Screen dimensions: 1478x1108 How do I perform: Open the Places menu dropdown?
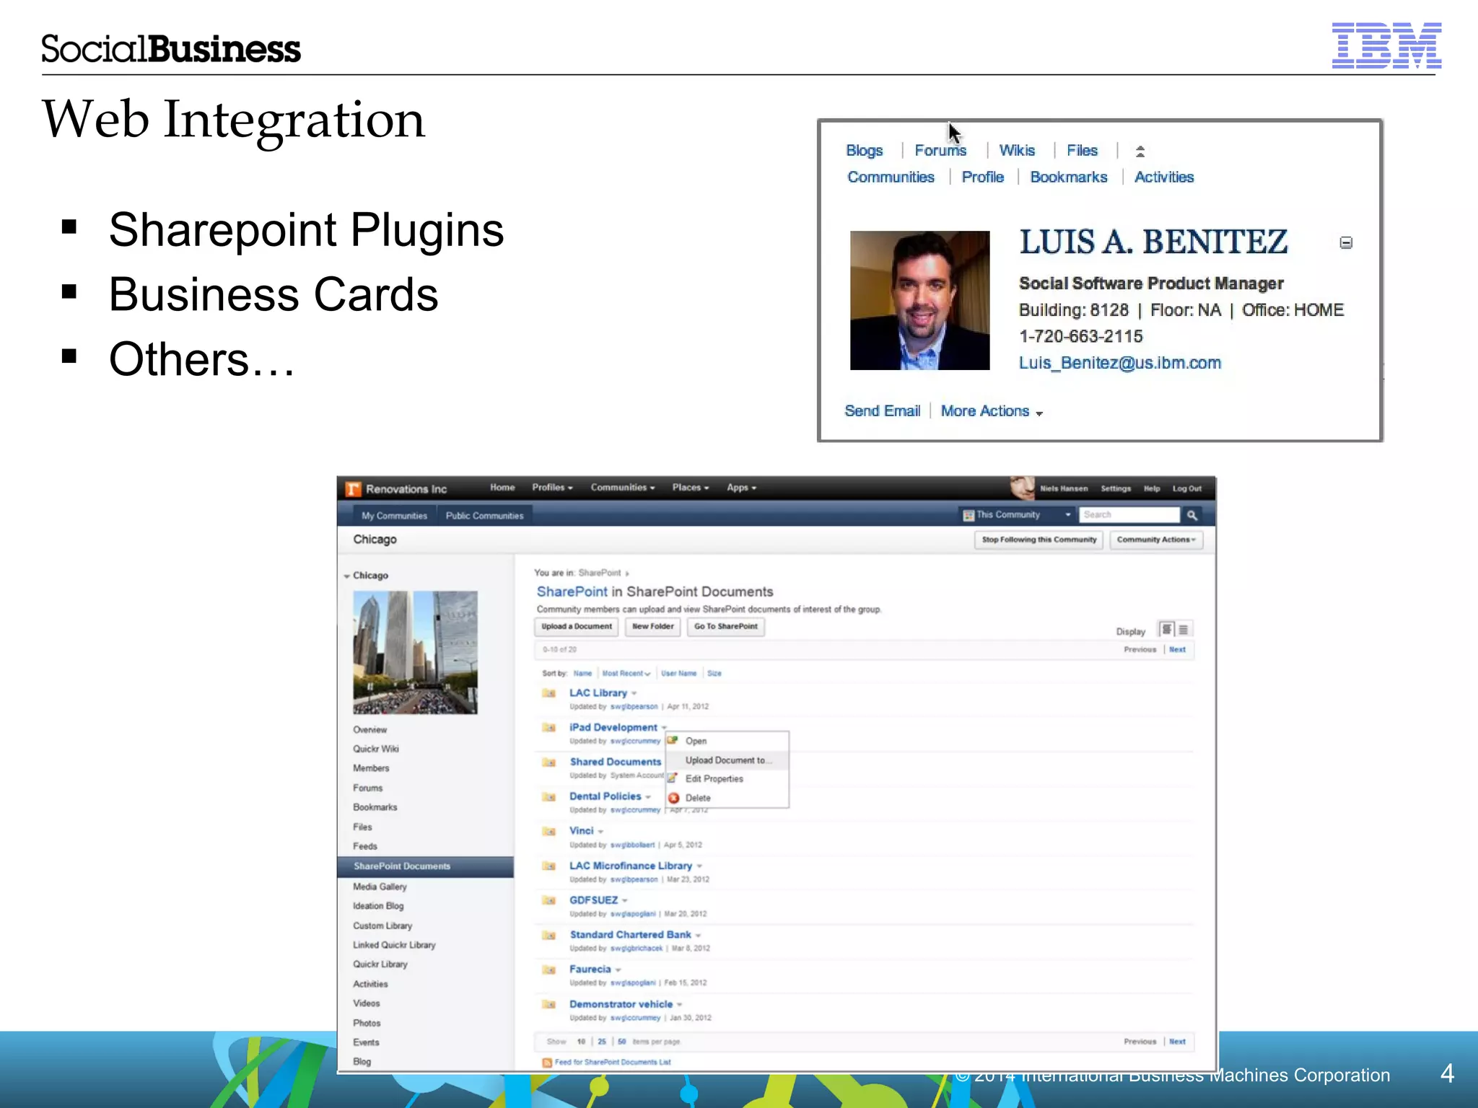click(x=691, y=488)
